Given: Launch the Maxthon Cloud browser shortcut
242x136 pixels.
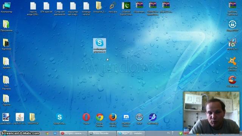Looking at the screenshot, I should (x=126, y=120).
